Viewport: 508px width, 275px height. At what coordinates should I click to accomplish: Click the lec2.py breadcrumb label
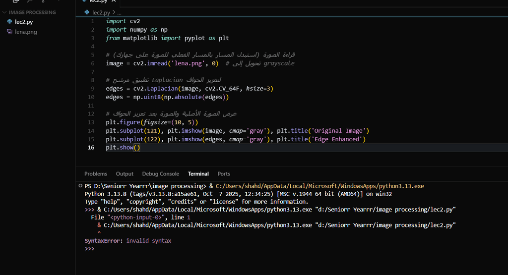(102, 12)
